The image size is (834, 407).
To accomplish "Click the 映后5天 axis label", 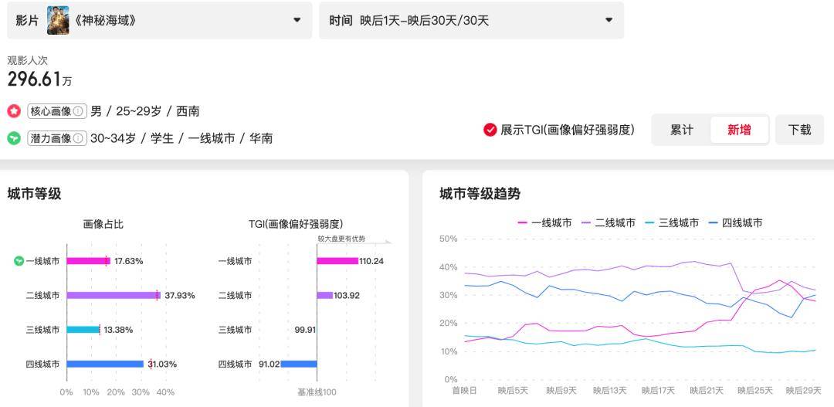I will click(513, 391).
